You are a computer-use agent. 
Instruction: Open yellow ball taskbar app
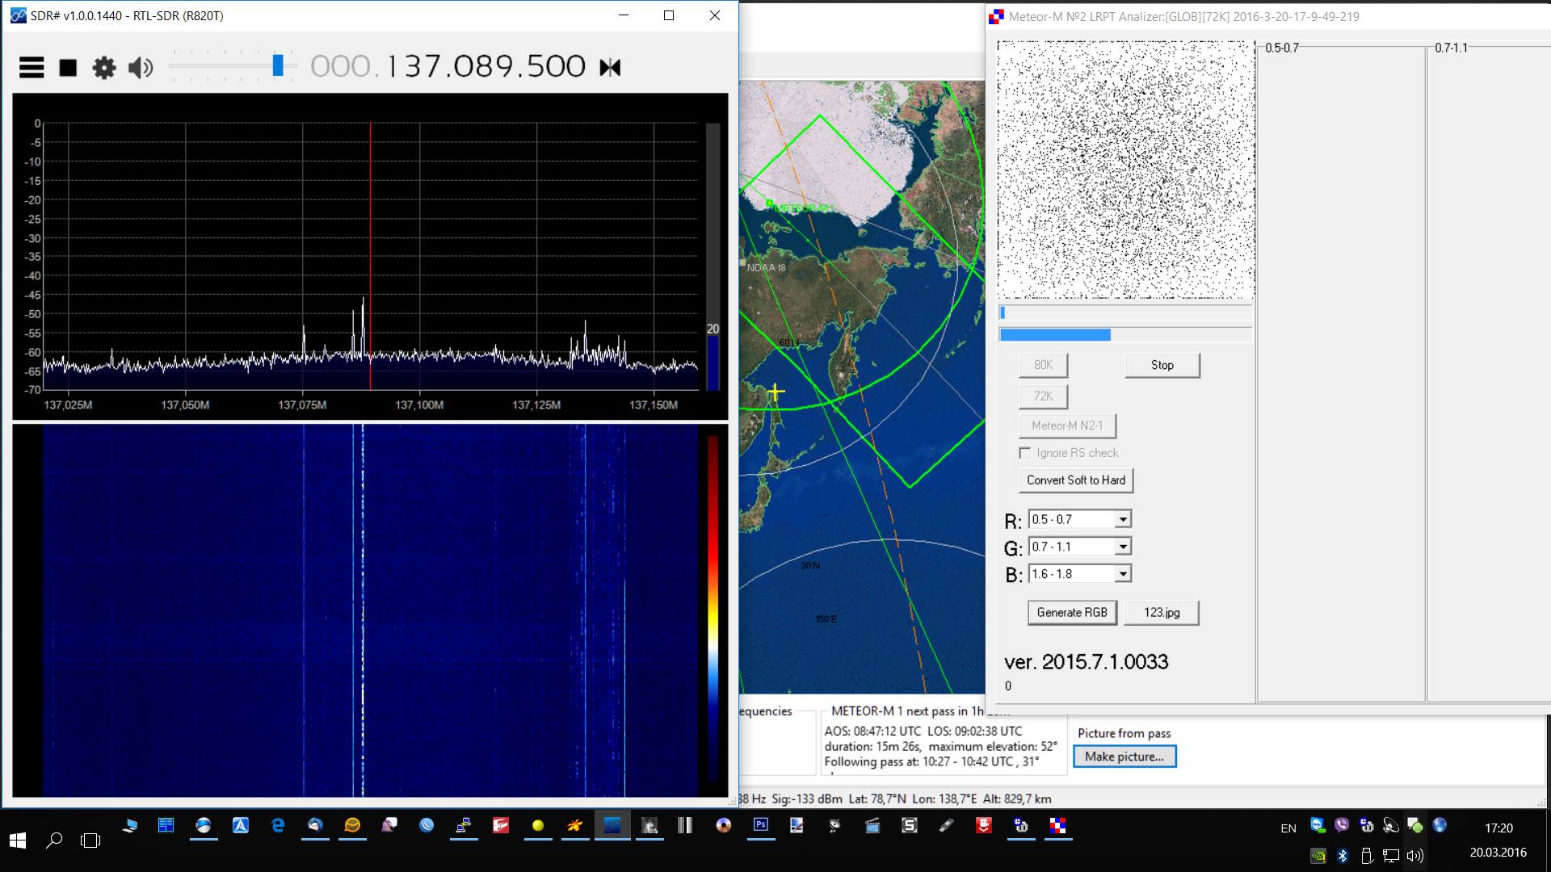(x=537, y=825)
